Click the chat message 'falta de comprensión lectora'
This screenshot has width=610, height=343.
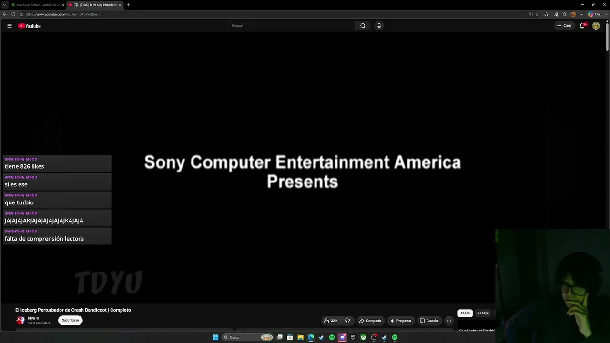point(44,239)
